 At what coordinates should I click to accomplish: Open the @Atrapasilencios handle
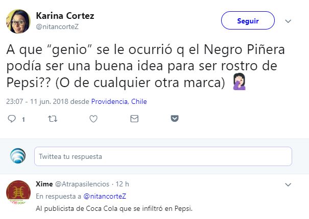point(83,184)
